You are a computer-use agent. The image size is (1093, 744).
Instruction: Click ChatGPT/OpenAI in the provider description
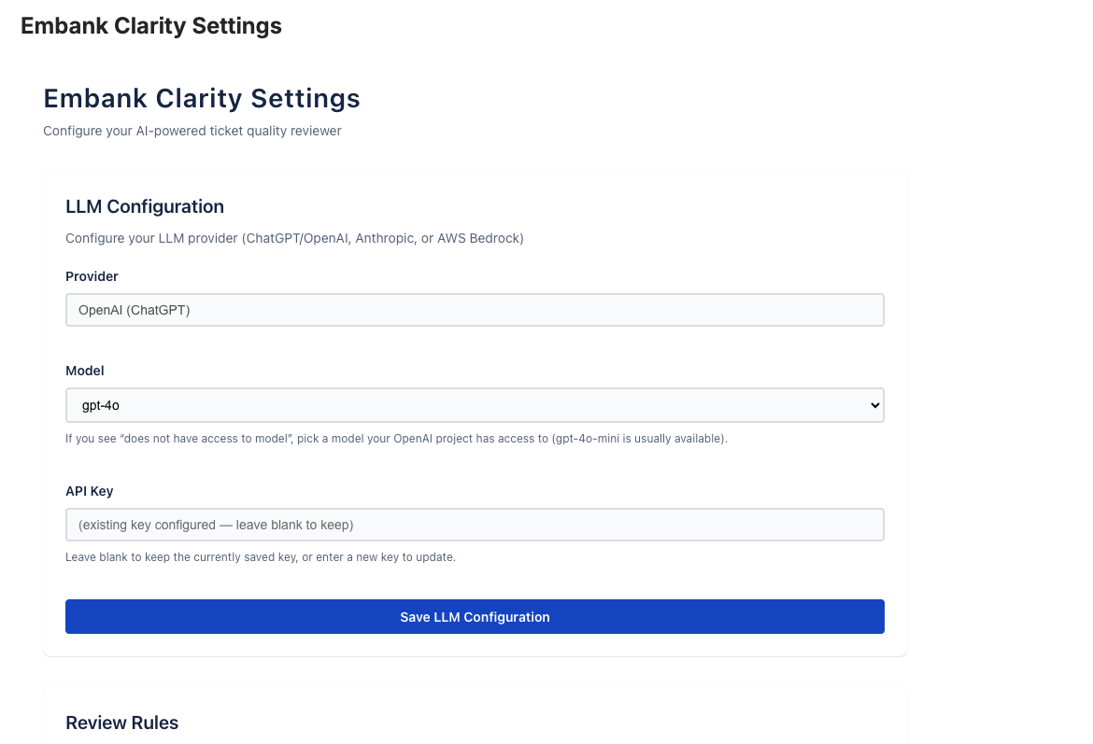[x=296, y=238]
